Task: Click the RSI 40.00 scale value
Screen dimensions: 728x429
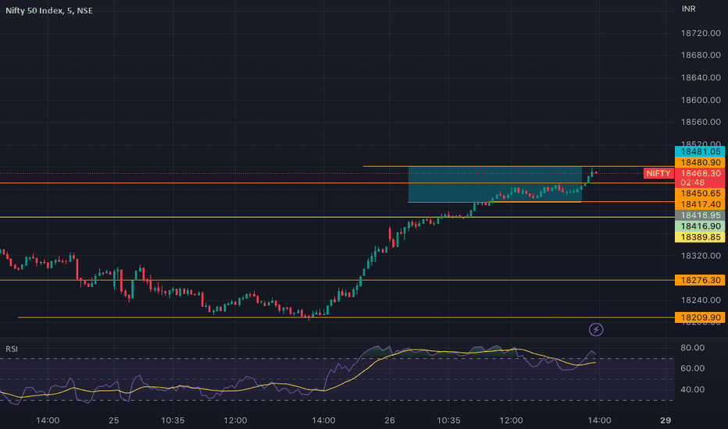Action: [x=692, y=389]
